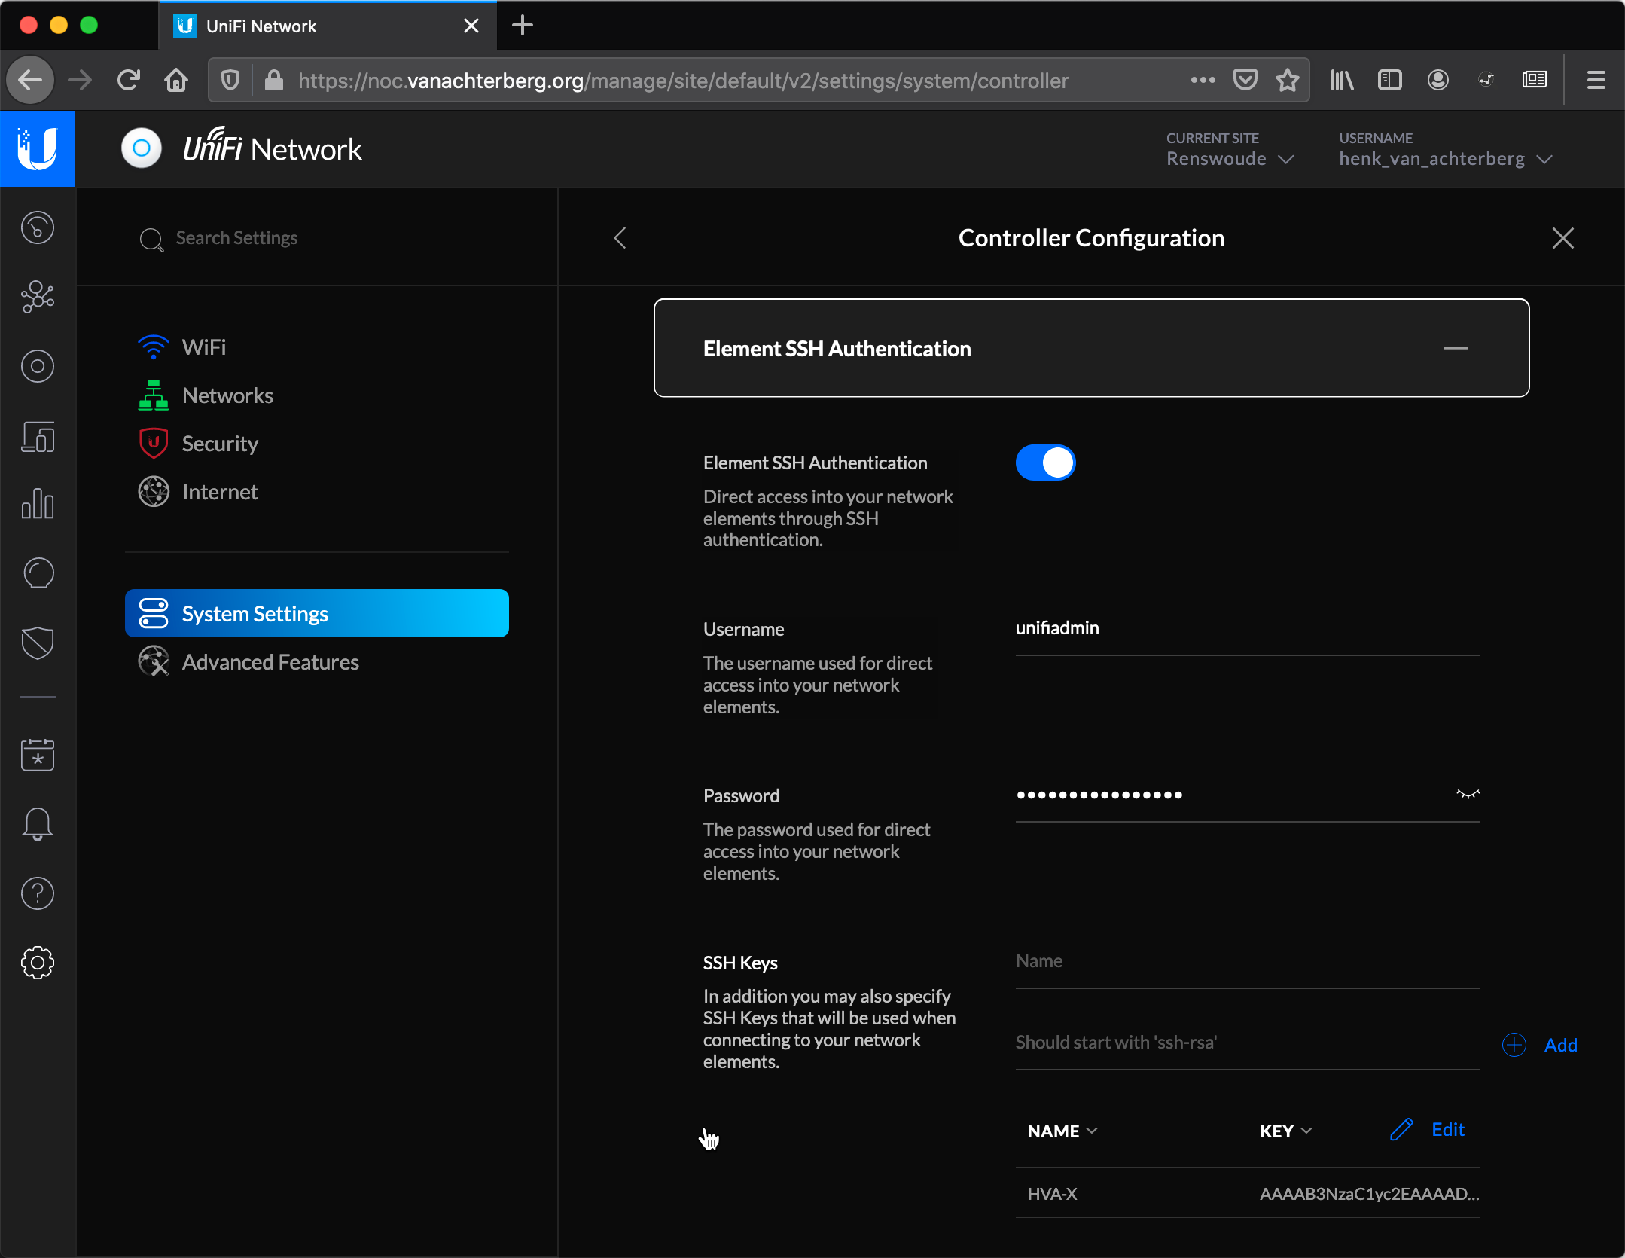This screenshot has width=1625, height=1258.
Task: Select System Settings in the menu
Action: coord(254,612)
